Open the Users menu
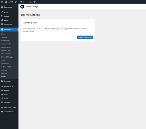Image resolution: width=146 pixels, height=129 pixels. click(9, 94)
